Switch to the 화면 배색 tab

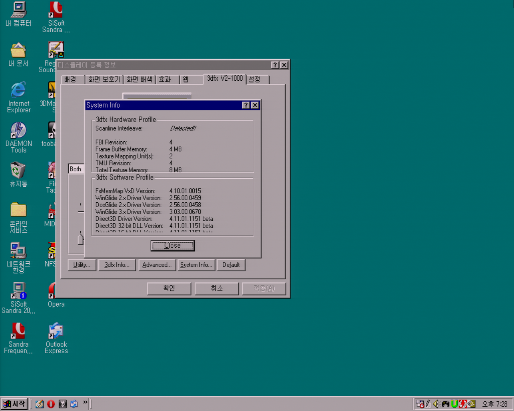tap(140, 79)
